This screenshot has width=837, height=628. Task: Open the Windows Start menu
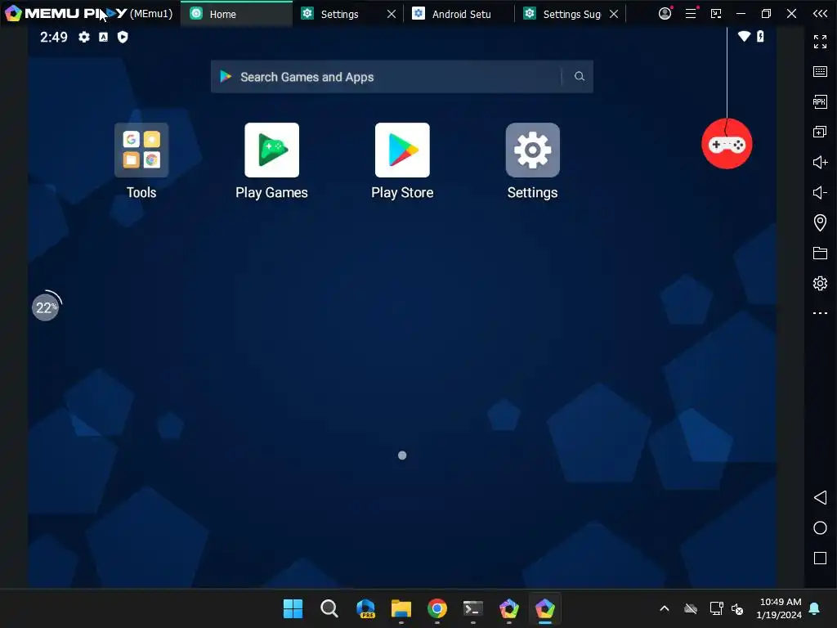pyautogui.click(x=293, y=608)
